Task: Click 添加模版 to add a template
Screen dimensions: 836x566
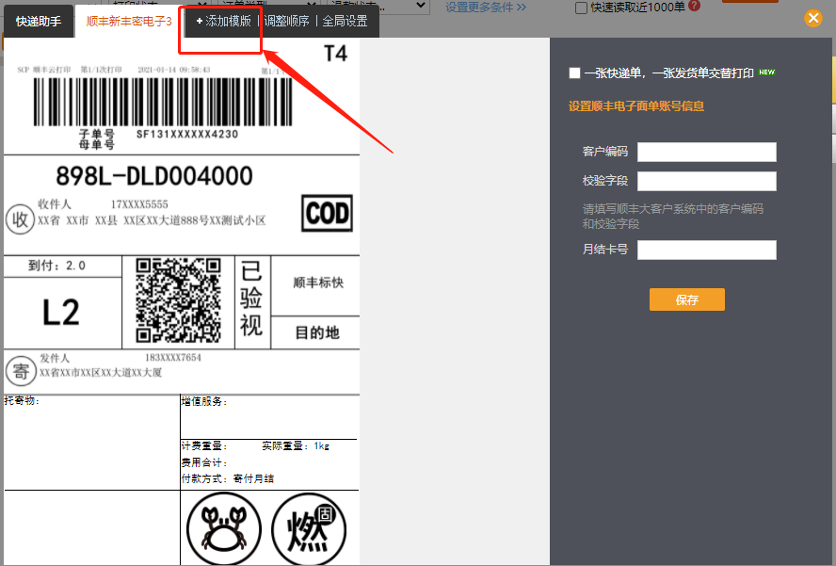Action: coord(223,21)
